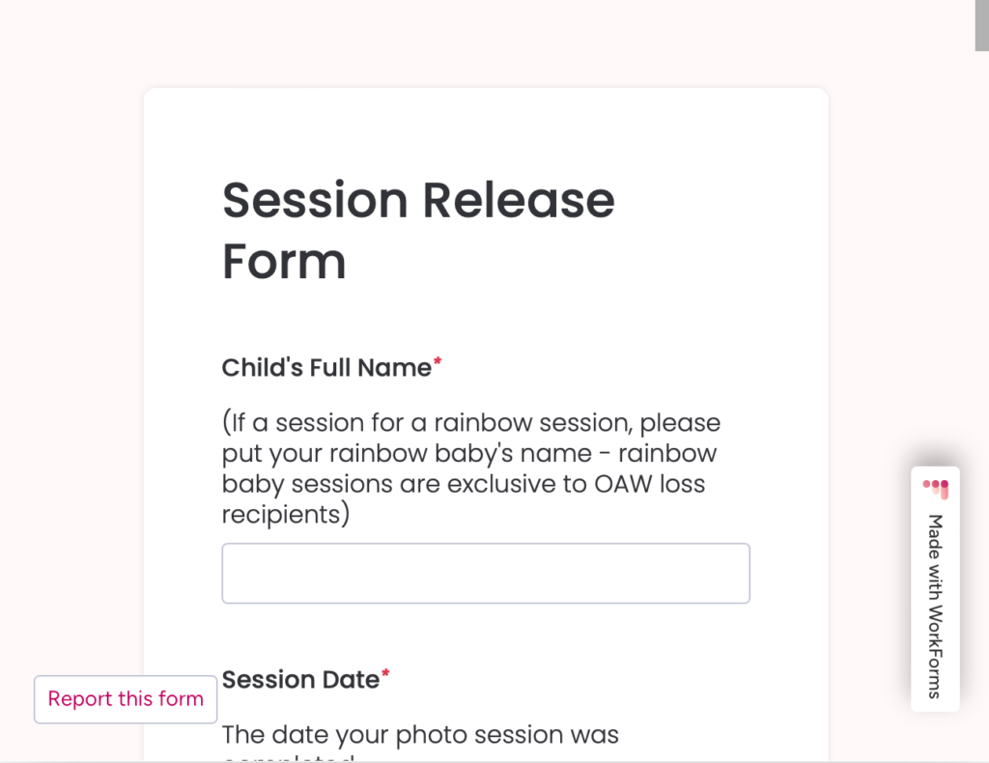
Task: Click the word "Form" on the title's second line
Action: pyautogui.click(x=284, y=261)
